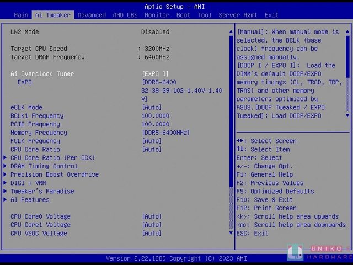
Task: Expand the DRAM Timing Control submenu
Action: pyautogui.click(x=44, y=166)
